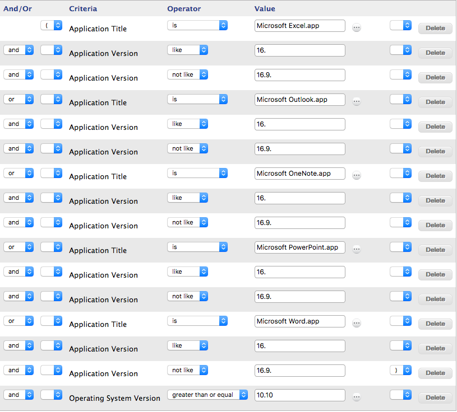The height and width of the screenshot is (412, 457).
Task: Open the opening-parenthesis dropdown on Operating System Version row
Action: coord(51,395)
